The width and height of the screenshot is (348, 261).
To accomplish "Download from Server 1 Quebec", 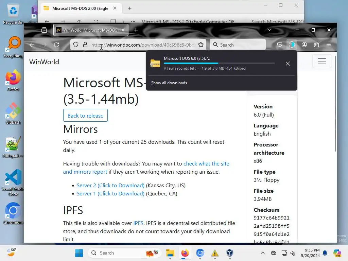I will (110, 194).
